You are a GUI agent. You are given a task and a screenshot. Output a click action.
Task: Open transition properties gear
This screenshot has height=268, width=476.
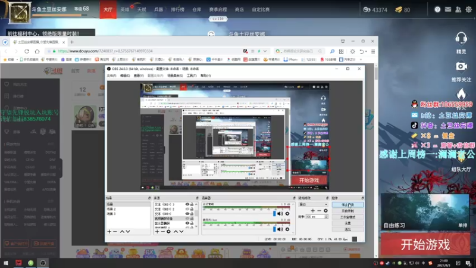click(325, 211)
